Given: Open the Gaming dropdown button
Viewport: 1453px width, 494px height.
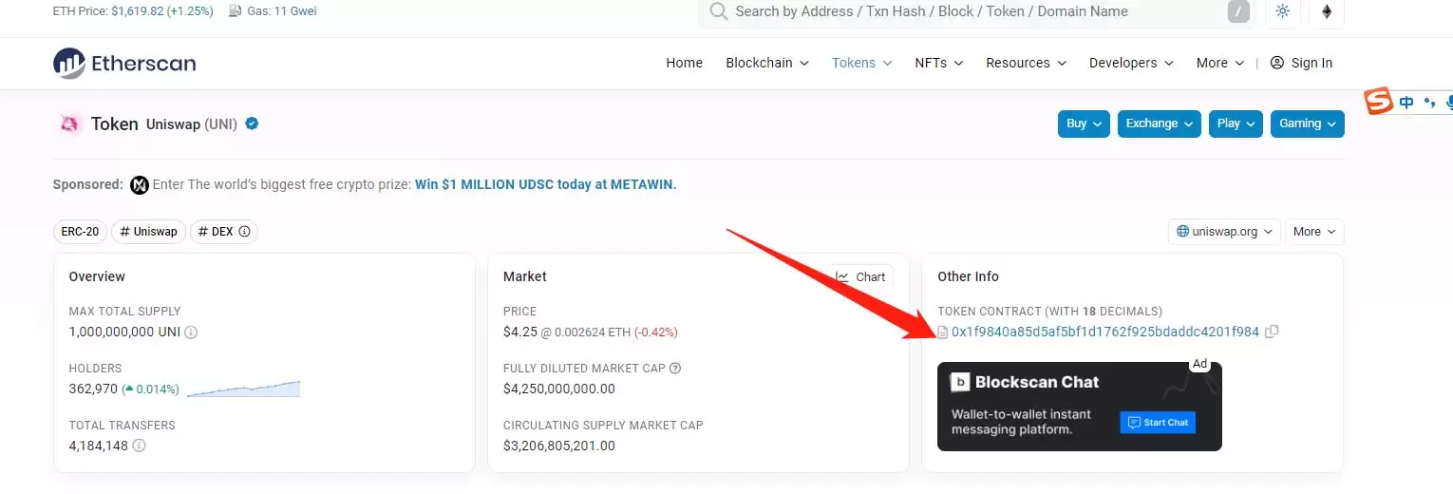Looking at the screenshot, I should [1307, 123].
